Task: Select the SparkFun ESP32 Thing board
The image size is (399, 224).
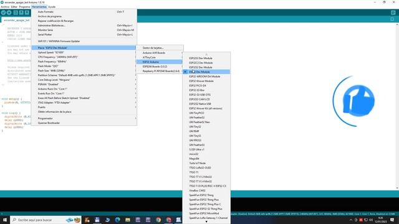Action: (x=206, y=195)
